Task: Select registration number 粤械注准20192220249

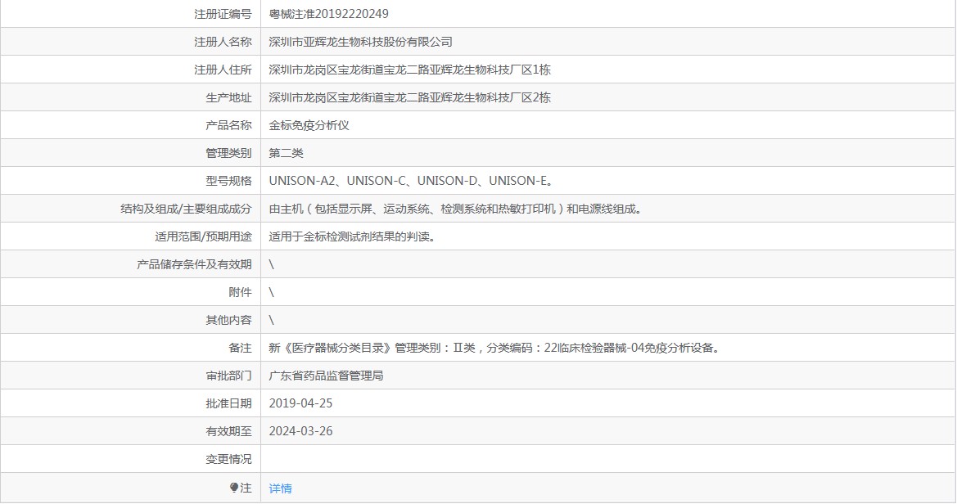Action: point(328,14)
